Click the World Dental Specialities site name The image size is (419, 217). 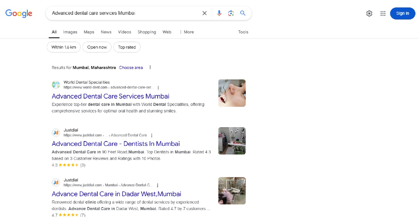(86, 82)
